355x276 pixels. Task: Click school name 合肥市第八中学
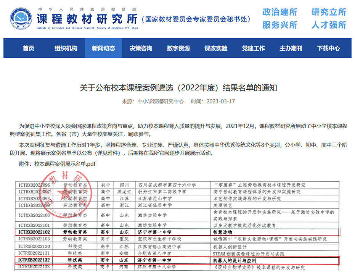click(x=155, y=253)
